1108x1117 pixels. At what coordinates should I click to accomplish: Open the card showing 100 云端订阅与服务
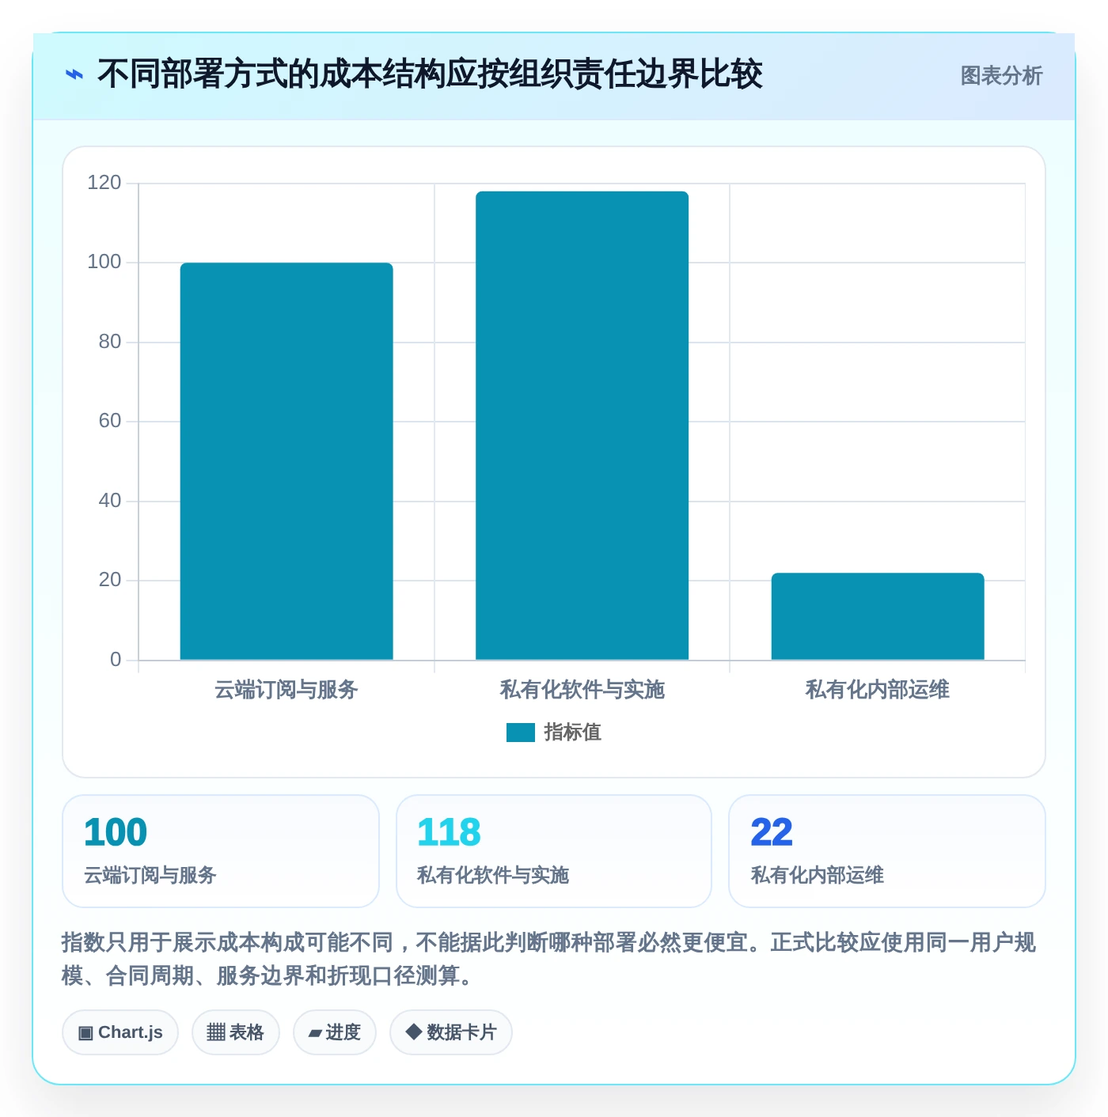221,851
